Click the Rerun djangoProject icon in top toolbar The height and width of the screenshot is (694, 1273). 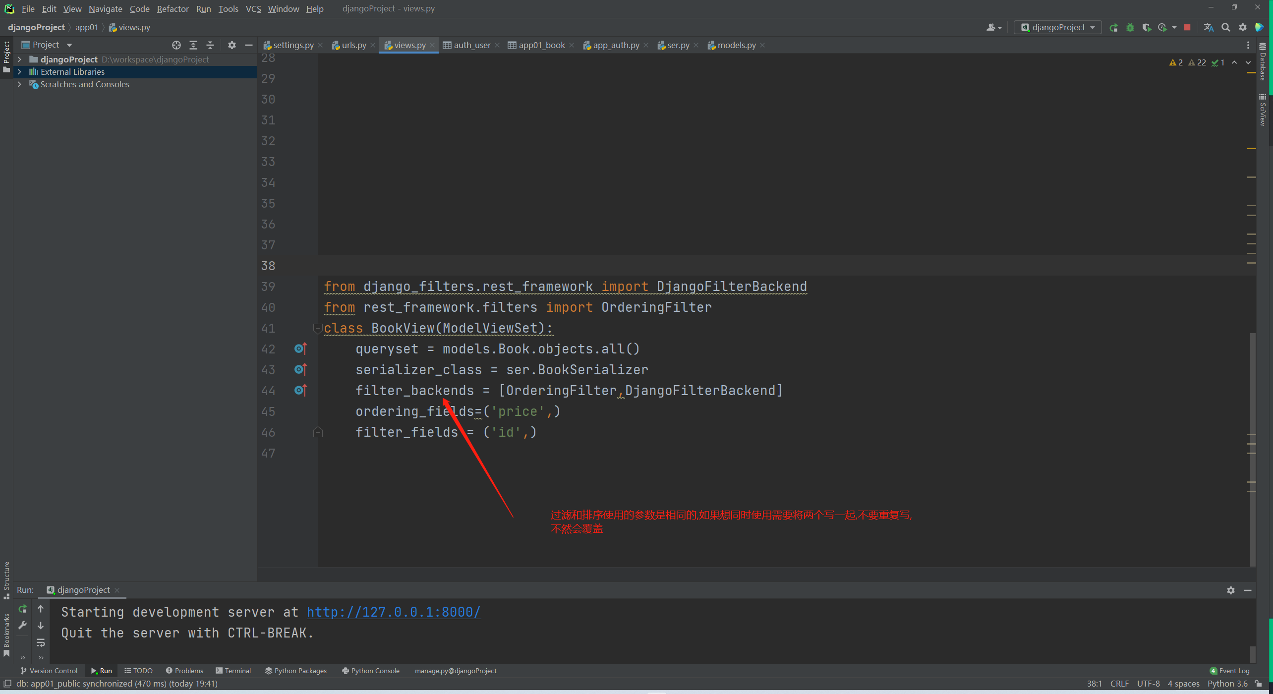pyautogui.click(x=1113, y=28)
